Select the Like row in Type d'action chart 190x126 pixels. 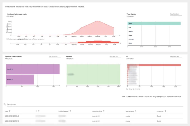point(130,27)
